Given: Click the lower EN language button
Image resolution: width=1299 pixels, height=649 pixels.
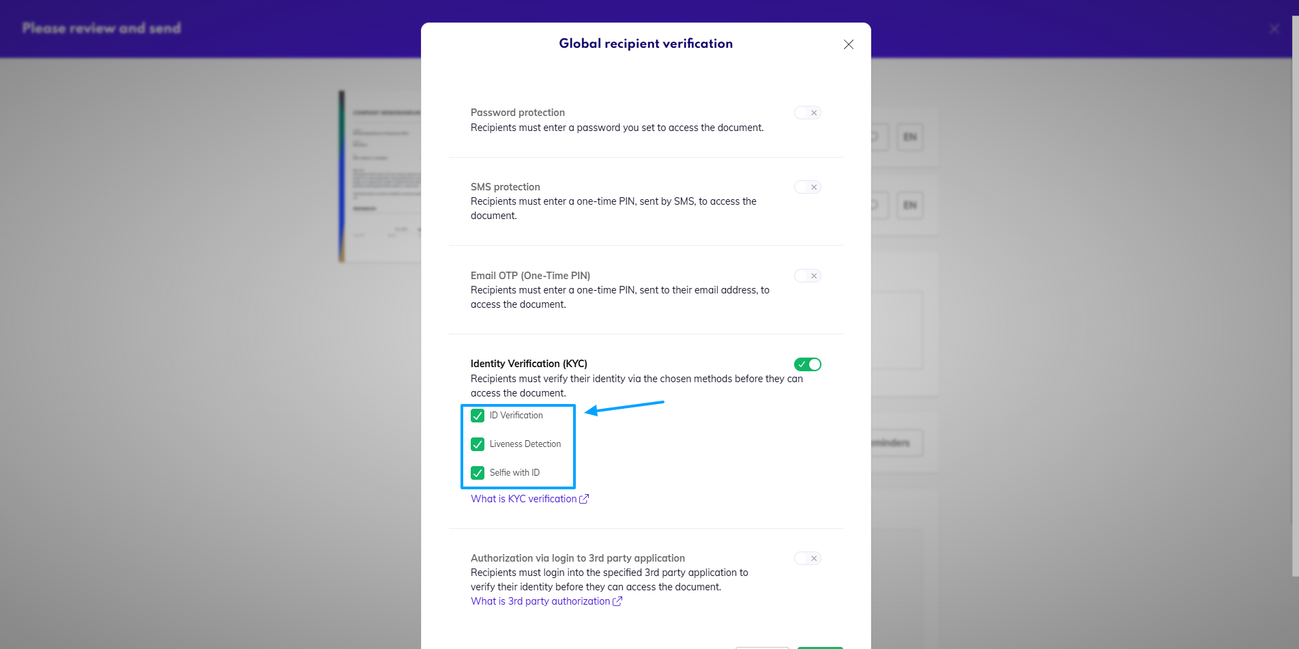Looking at the screenshot, I should pyautogui.click(x=909, y=205).
